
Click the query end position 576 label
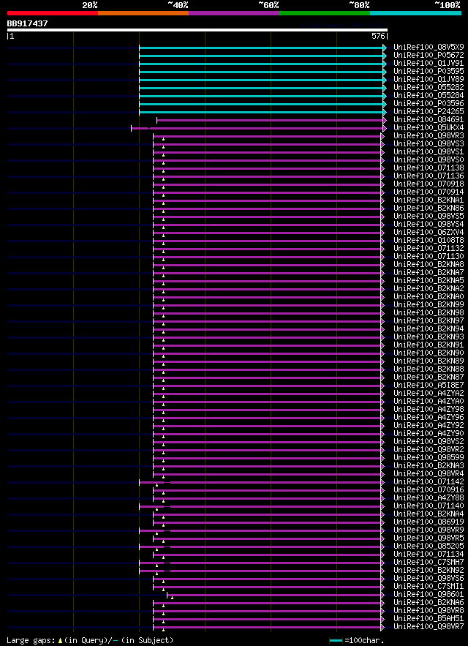[x=378, y=37]
